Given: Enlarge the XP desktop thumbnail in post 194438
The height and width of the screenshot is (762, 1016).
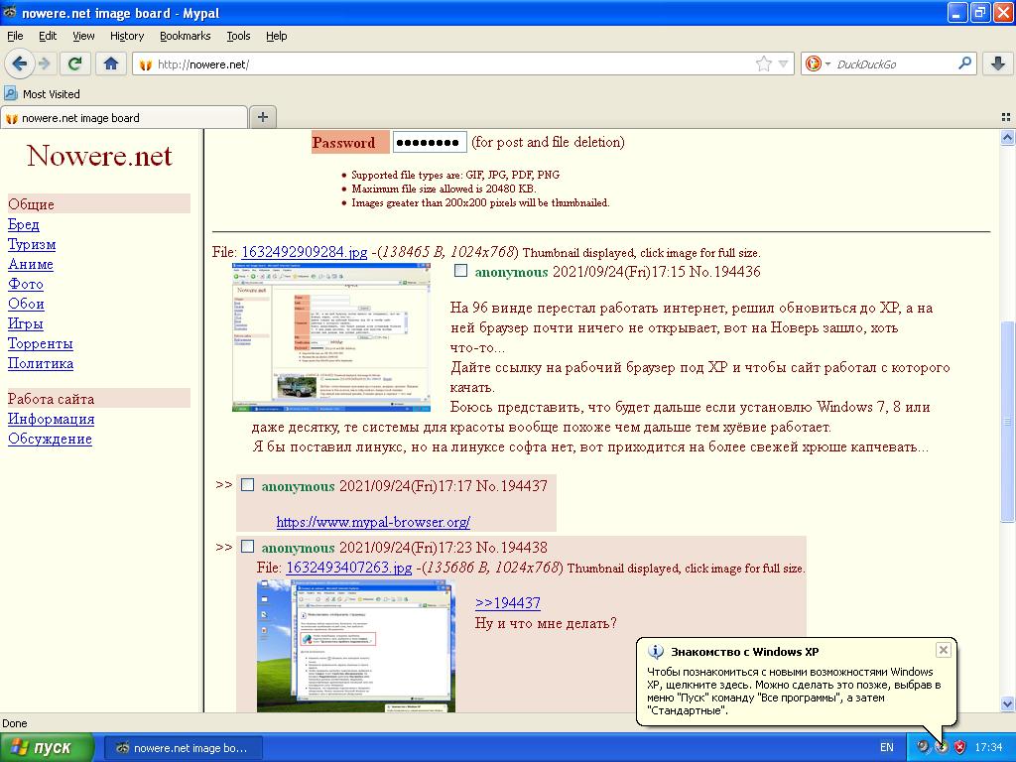Looking at the screenshot, I should tap(356, 645).
